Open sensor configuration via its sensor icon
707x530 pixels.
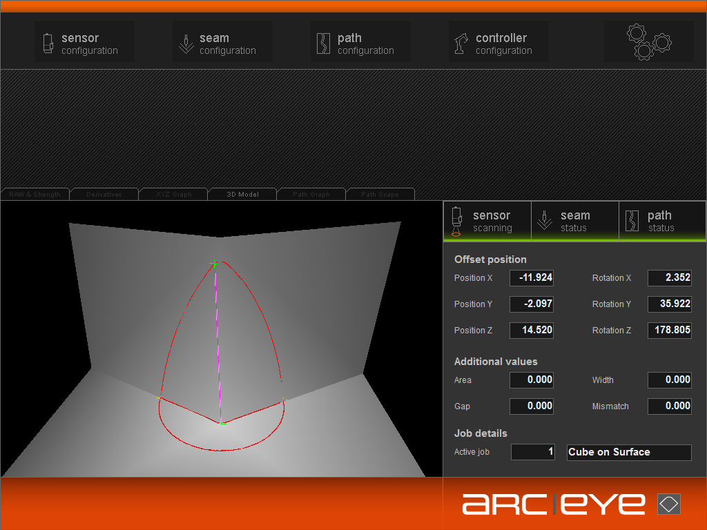pyautogui.click(x=48, y=43)
